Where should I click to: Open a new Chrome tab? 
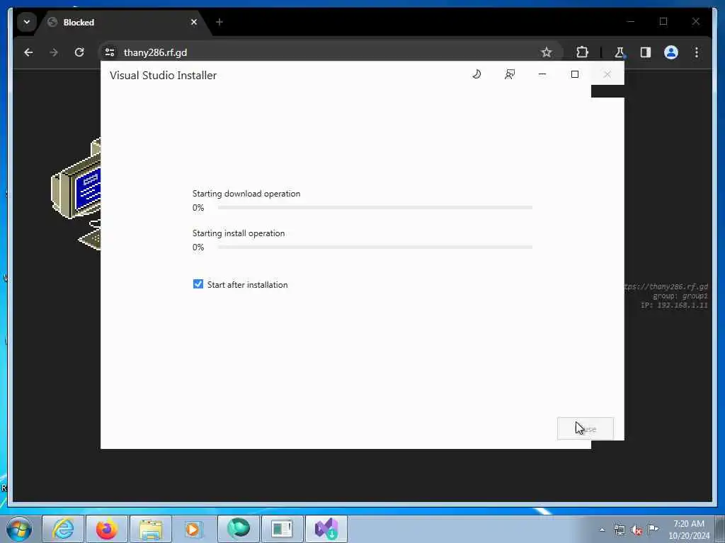[x=219, y=22]
